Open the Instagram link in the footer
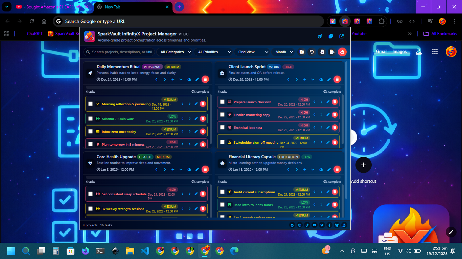This screenshot has height=259, width=462. (300, 225)
